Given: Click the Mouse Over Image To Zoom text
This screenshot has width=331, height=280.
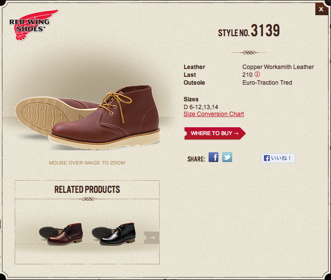Looking at the screenshot, I should coord(87,163).
